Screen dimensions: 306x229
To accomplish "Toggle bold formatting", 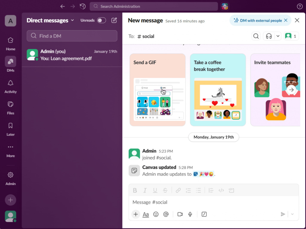I will [135, 190].
